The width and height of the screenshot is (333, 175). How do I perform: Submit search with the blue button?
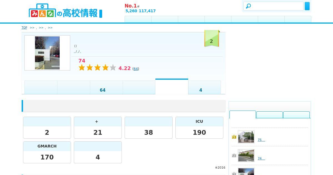[x=307, y=6]
